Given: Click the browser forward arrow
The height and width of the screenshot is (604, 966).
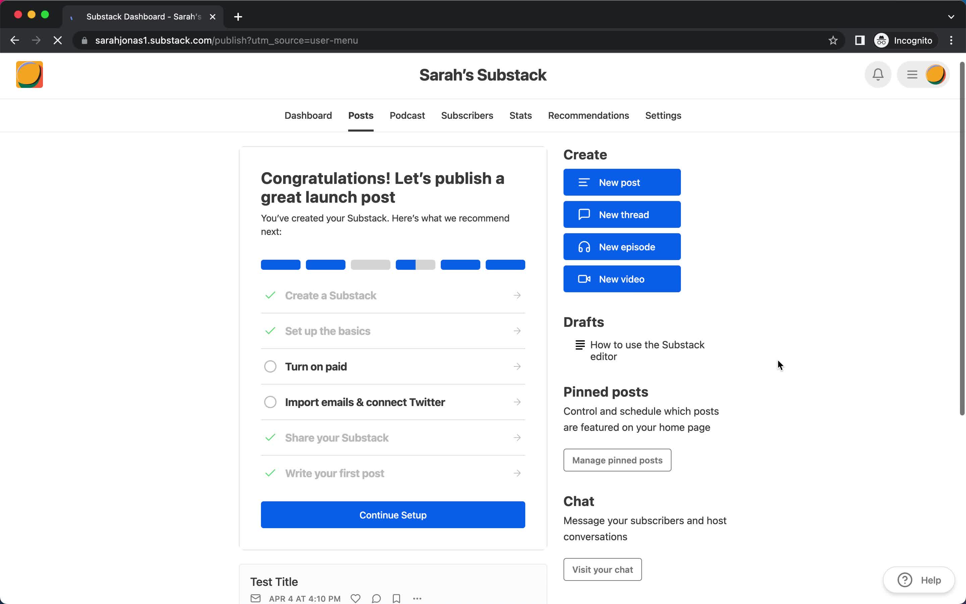Looking at the screenshot, I should [x=36, y=40].
